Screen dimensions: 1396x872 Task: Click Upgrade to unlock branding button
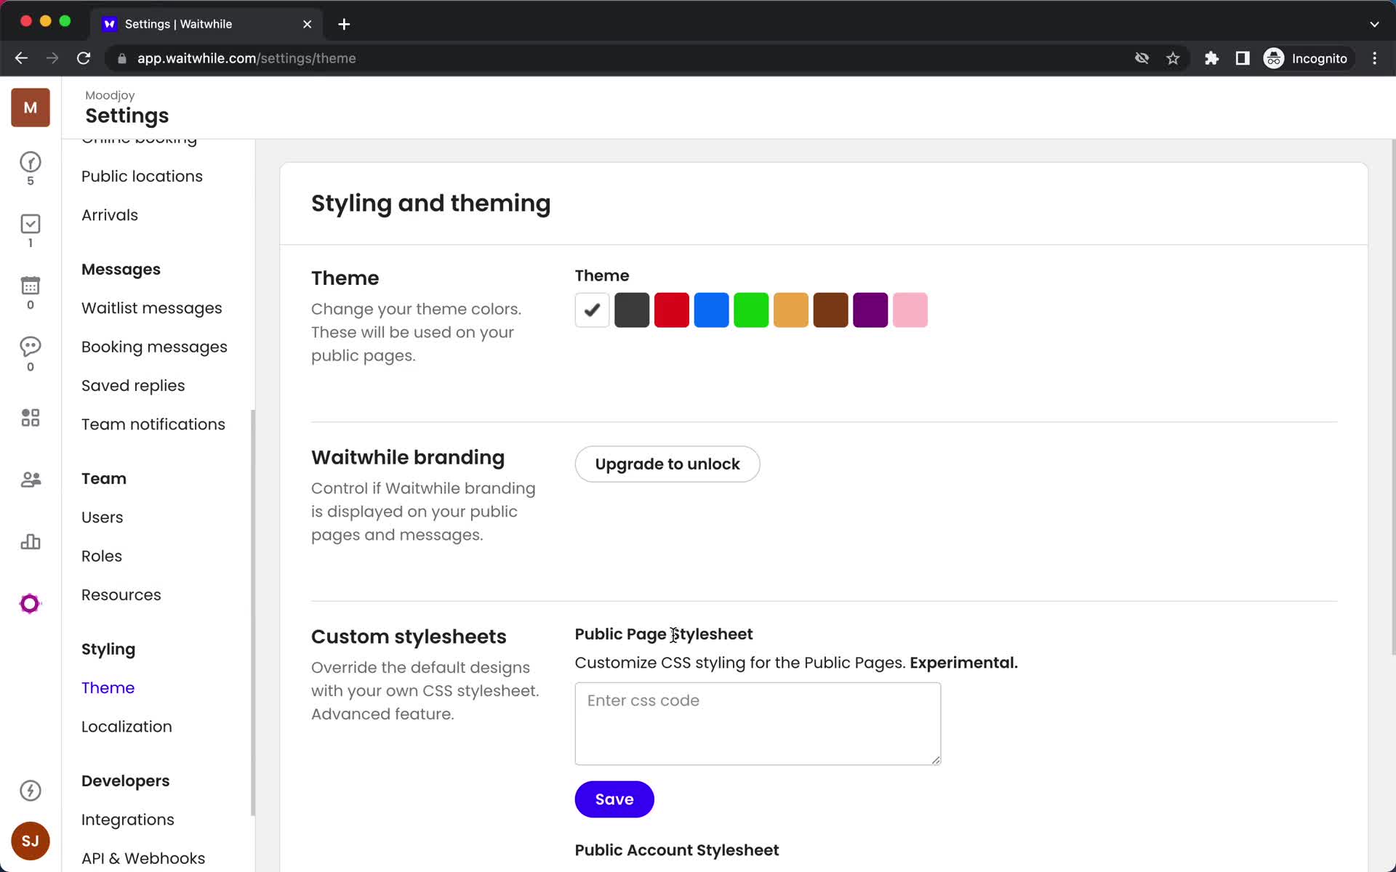(x=666, y=463)
